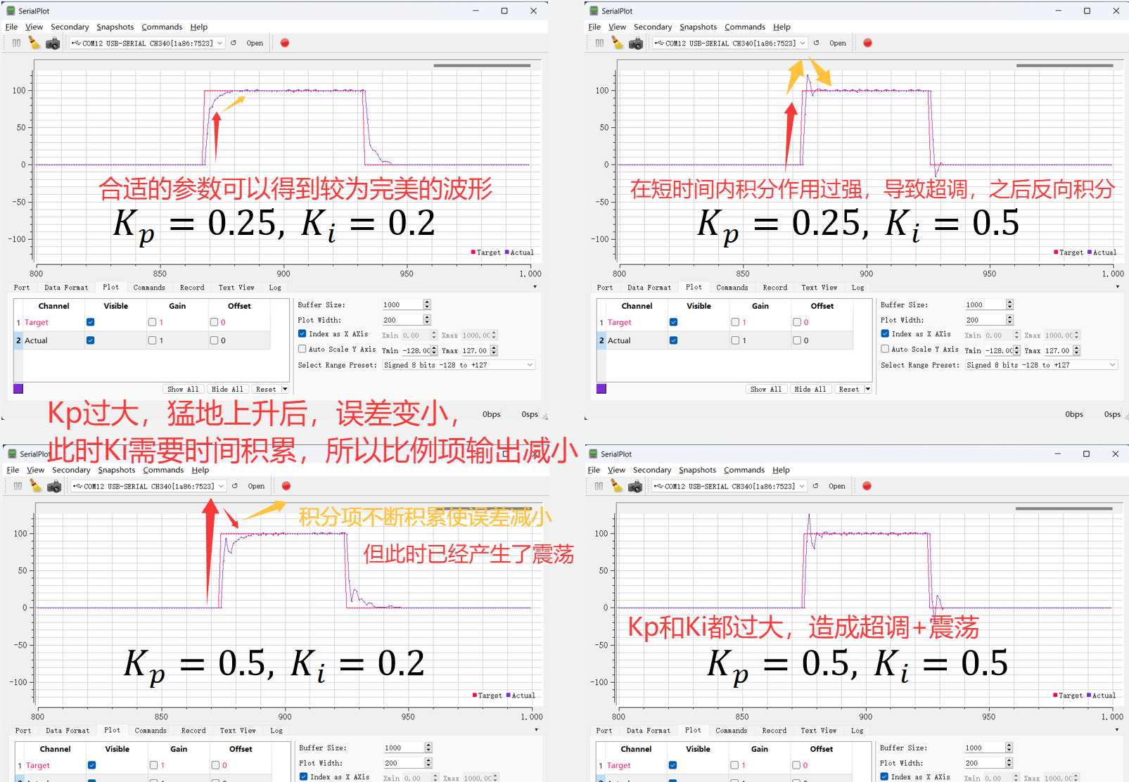The width and height of the screenshot is (1129, 782).
Task: Click broom clear icon in top-left SerialPlot
Action: (x=34, y=43)
